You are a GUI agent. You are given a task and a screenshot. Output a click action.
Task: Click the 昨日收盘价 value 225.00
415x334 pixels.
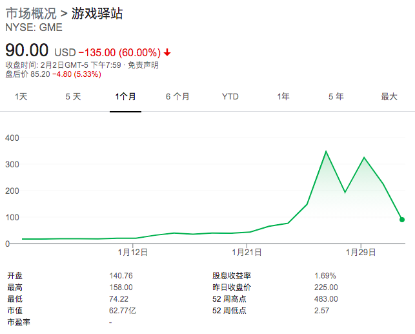coord(326,287)
